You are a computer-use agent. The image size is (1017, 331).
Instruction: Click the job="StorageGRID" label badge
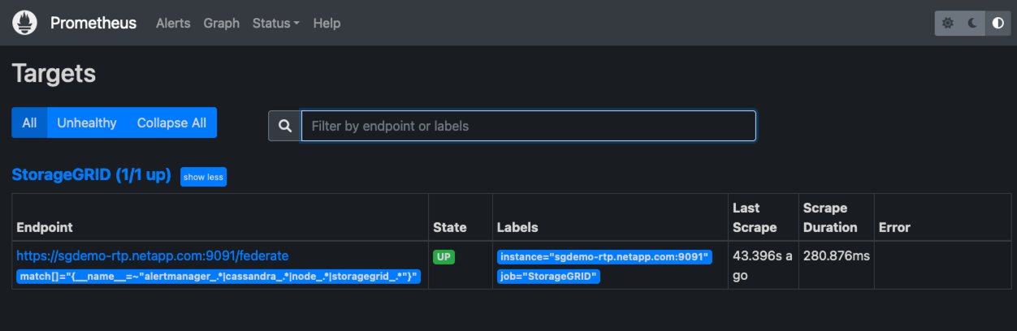(x=548, y=277)
